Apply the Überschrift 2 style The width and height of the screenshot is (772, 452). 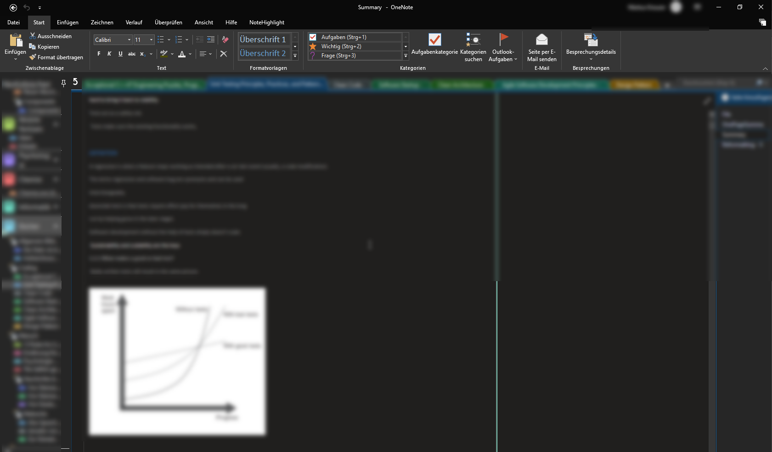[264, 53]
